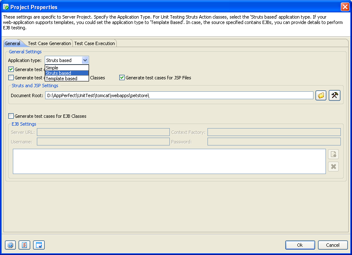
Task: Close the Project Properties dialog
Action: click(x=345, y=7)
